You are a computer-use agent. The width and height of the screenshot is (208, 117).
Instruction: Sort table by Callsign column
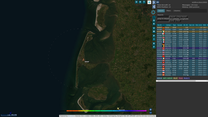pyautogui.click(x=168, y=25)
